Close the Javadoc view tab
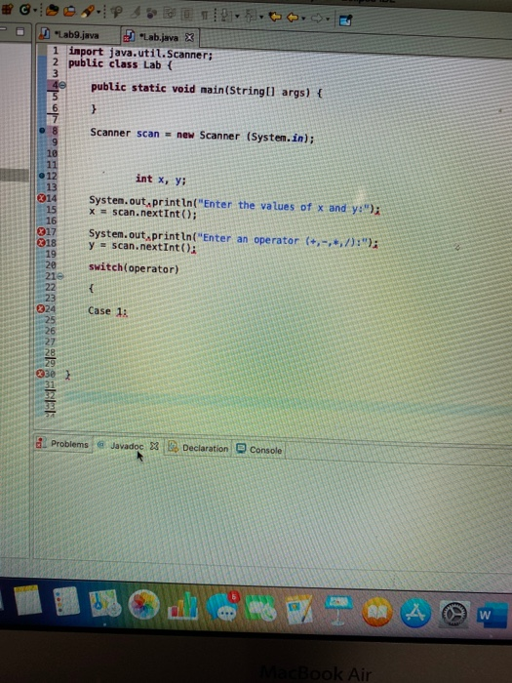 154,446
